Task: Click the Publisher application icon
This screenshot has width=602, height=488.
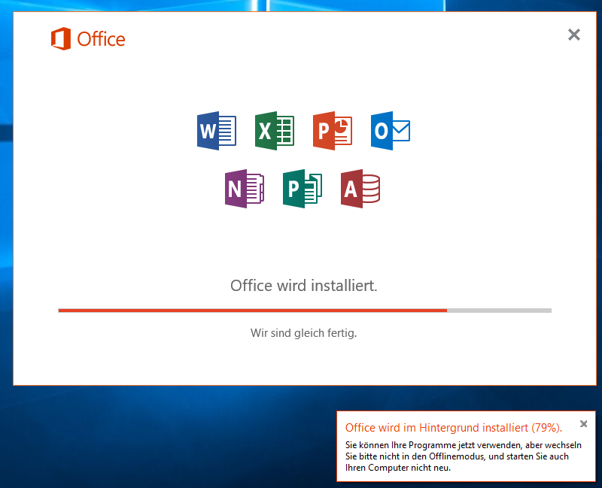Action: coord(303,189)
